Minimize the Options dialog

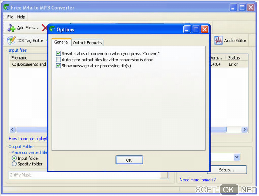coord(187,29)
